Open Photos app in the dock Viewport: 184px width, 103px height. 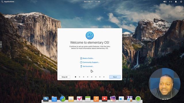click(113, 99)
